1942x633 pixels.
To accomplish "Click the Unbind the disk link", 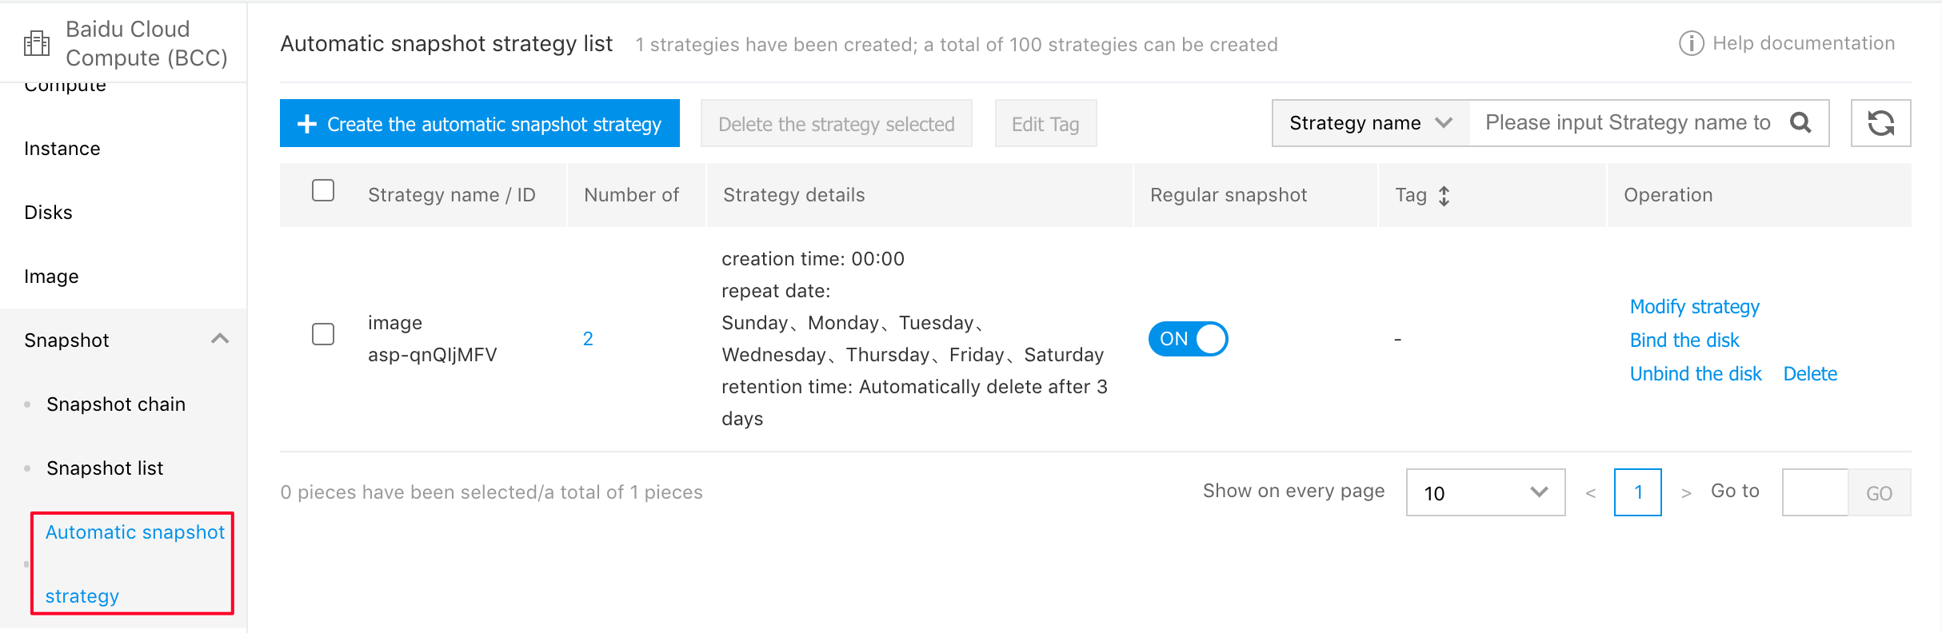I will click(x=1696, y=374).
